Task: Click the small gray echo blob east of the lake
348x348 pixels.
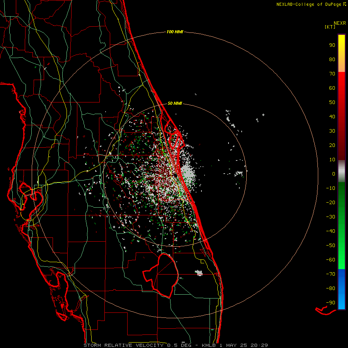Action: (199, 273)
